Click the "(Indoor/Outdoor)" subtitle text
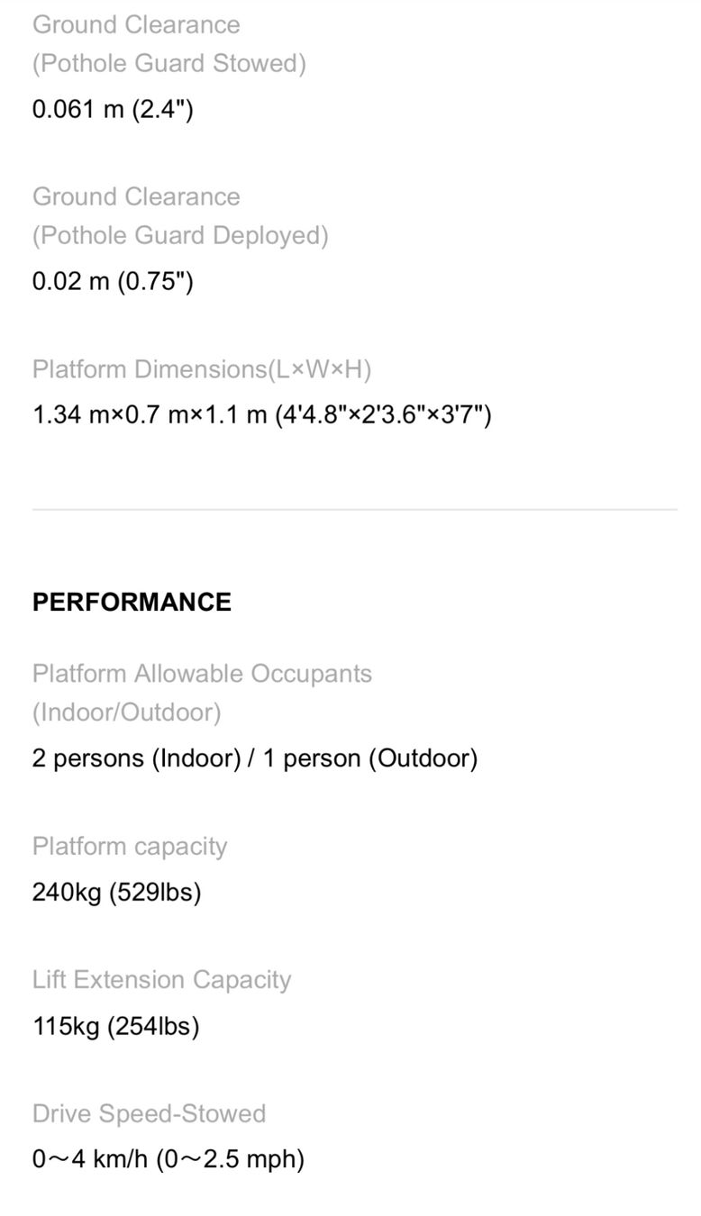 [x=126, y=712]
